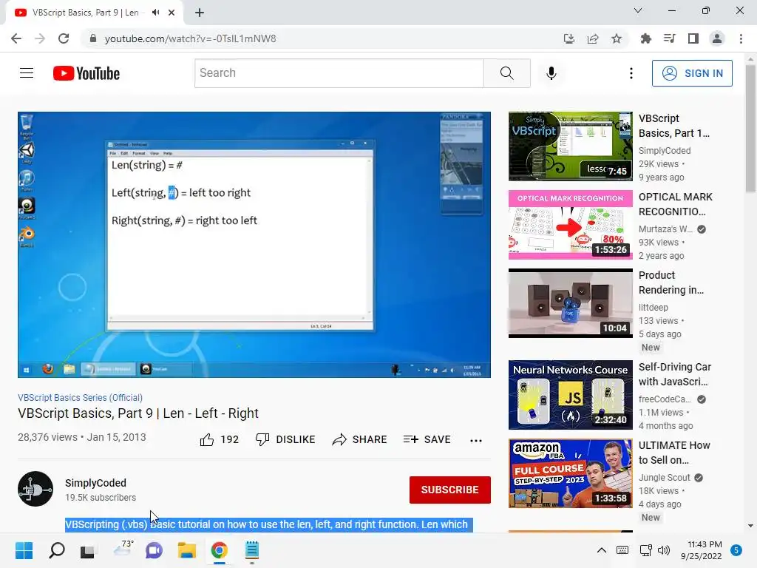757x568 pixels.
Task: Click the SIGN IN button
Action: [x=692, y=73]
